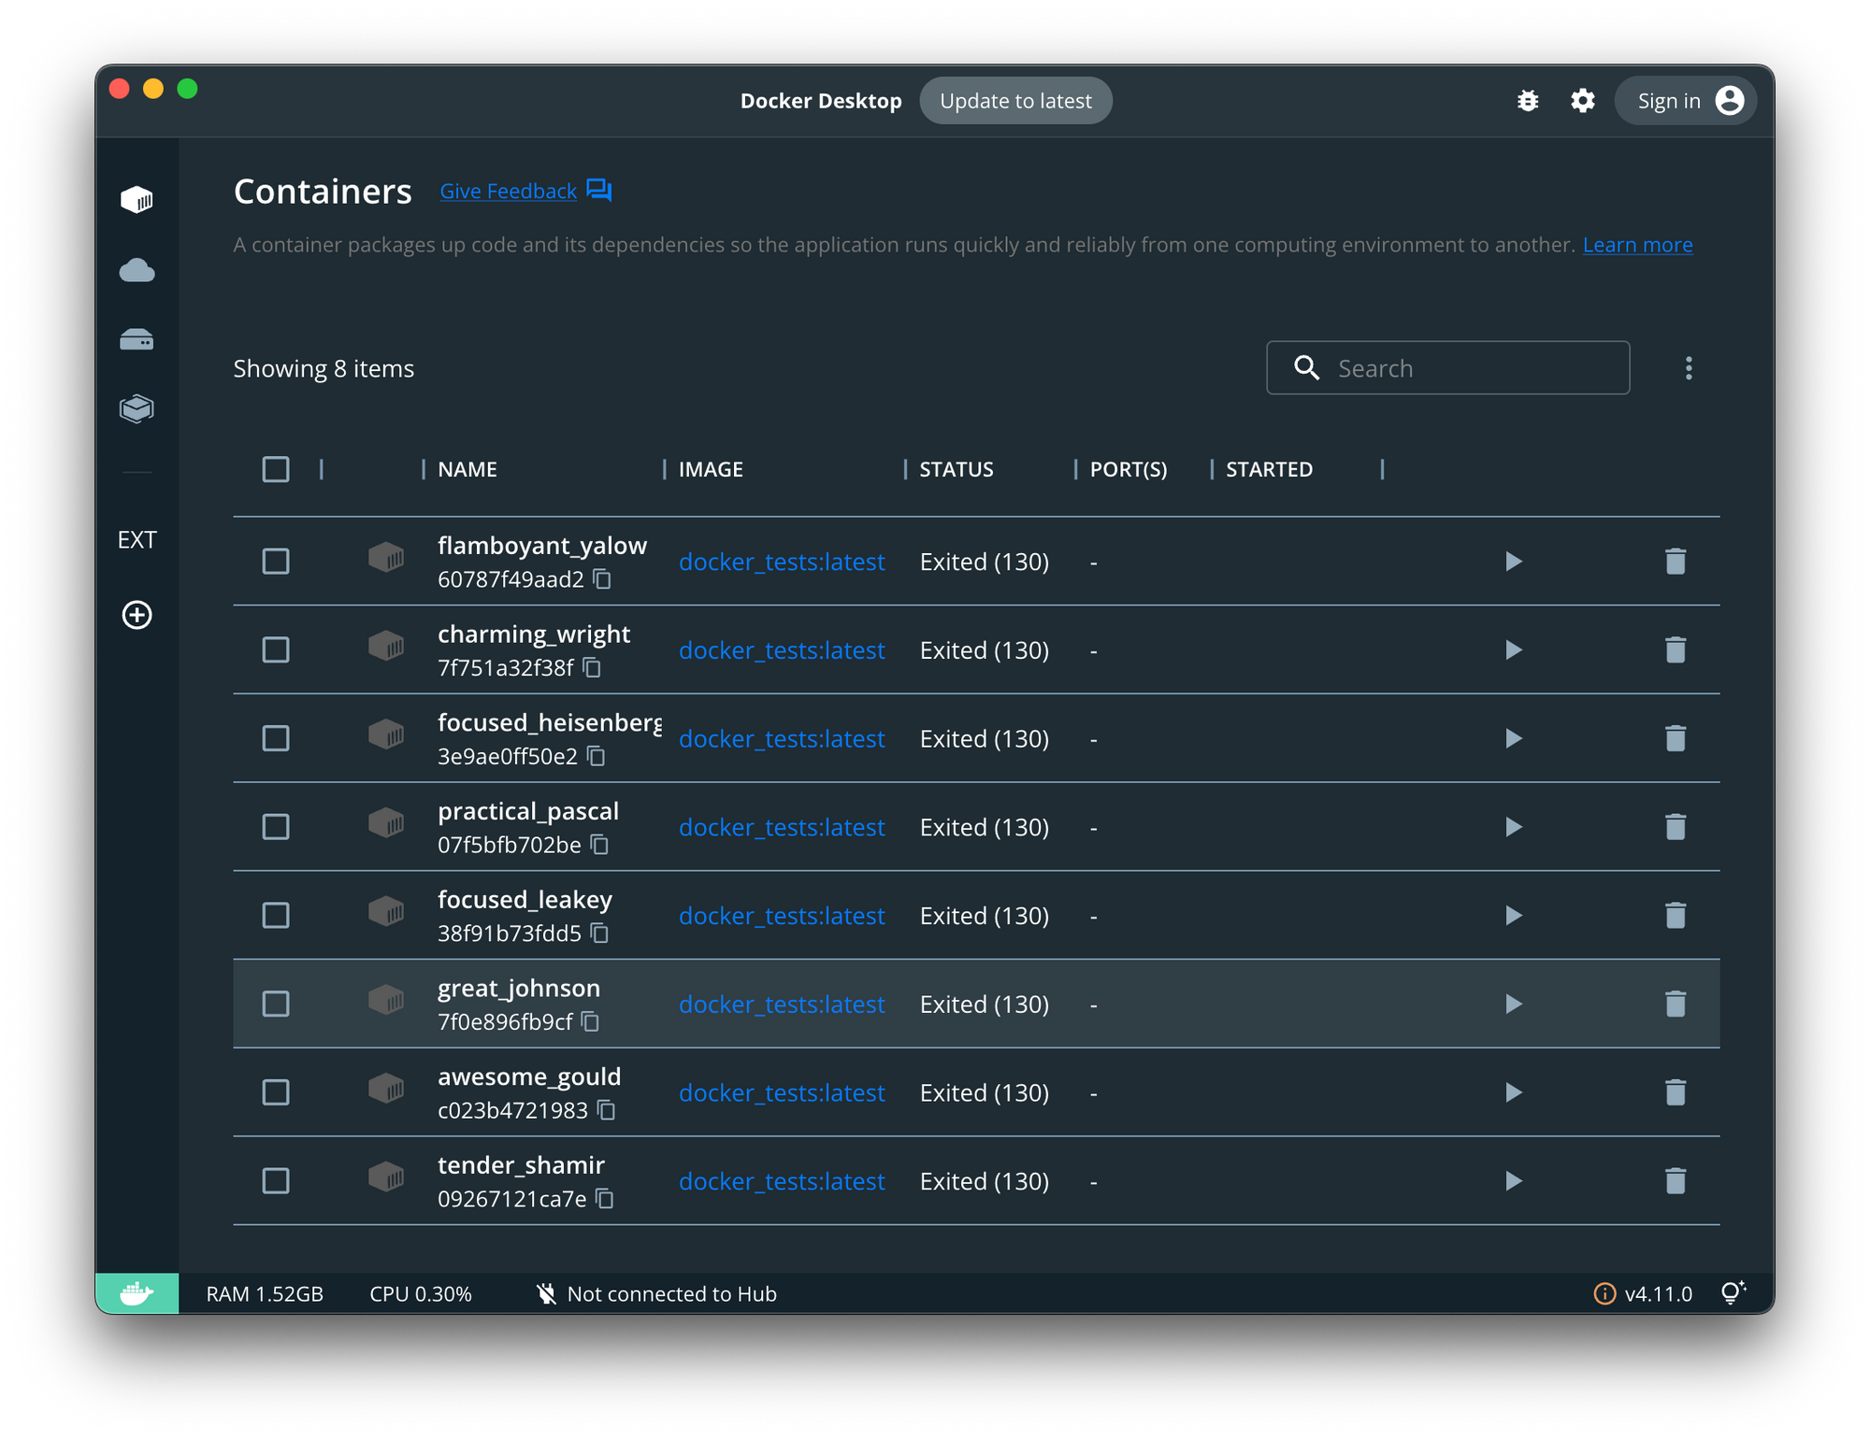
Task: Start the great_johnson container
Action: [1513, 1005]
